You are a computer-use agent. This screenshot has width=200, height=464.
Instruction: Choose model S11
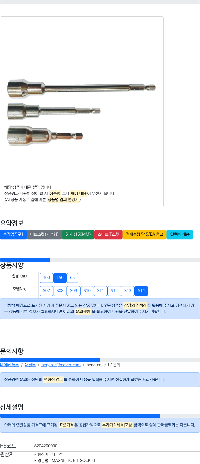(x=101, y=291)
